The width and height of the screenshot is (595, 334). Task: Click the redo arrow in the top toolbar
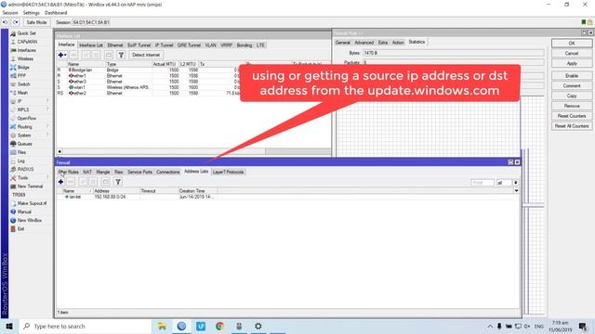tap(16, 22)
